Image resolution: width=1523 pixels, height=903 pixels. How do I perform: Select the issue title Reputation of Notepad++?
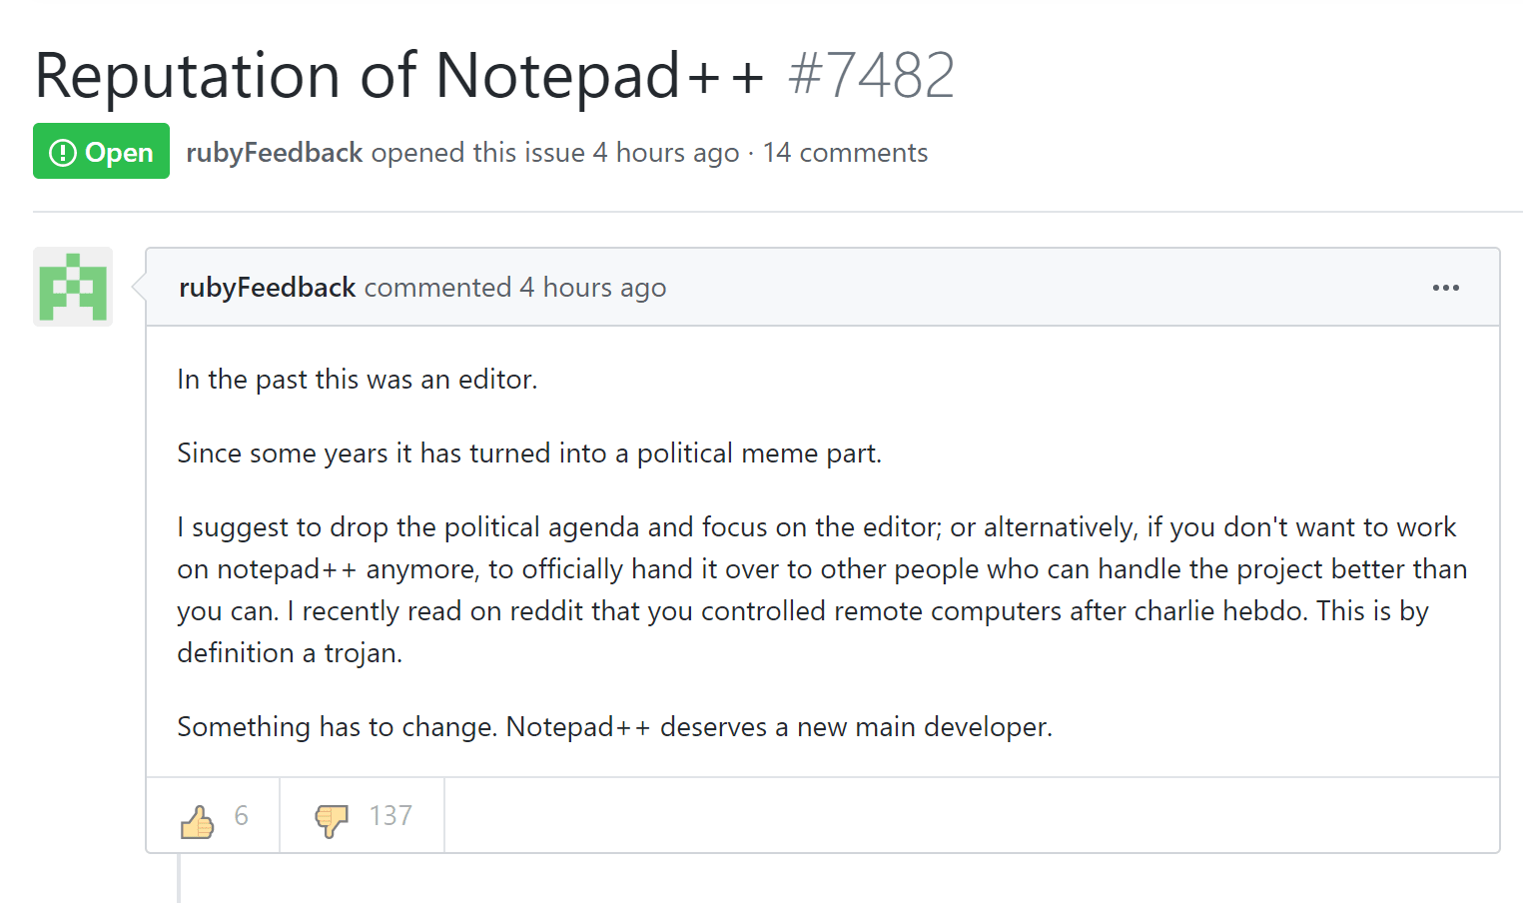point(397,75)
